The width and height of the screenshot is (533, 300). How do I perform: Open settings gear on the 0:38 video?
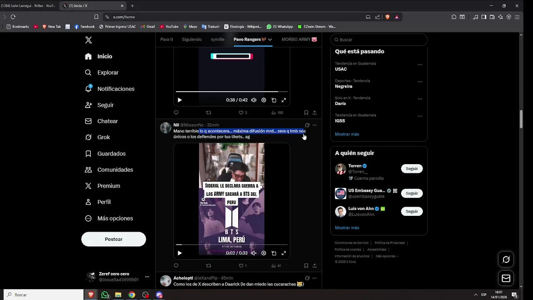264,100
